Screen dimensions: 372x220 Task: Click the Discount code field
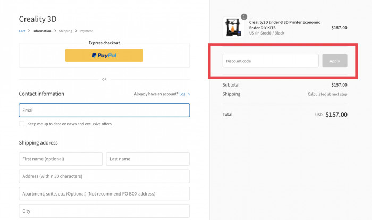coord(270,61)
